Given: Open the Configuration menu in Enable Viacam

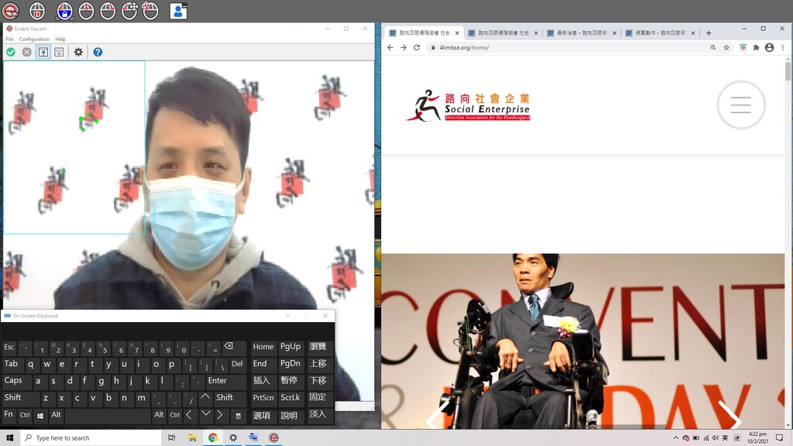Looking at the screenshot, I should click(34, 39).
